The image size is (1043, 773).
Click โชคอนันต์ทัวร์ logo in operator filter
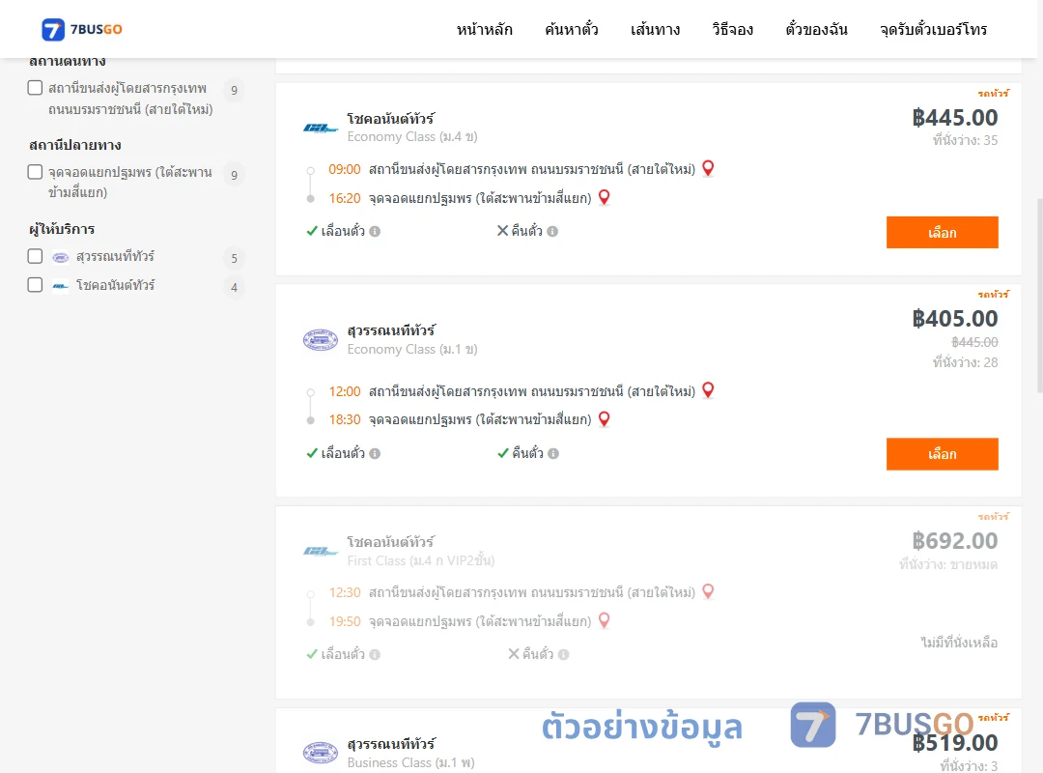61,286
